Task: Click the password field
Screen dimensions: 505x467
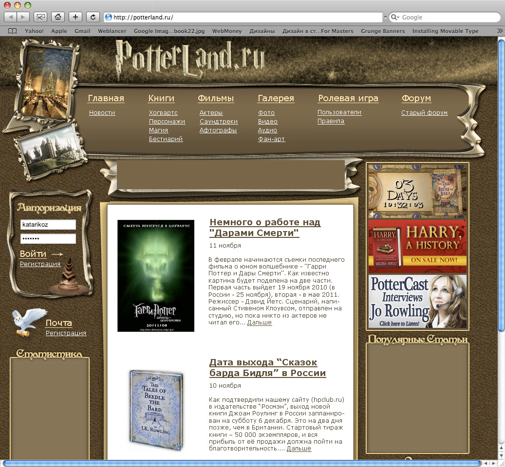Action: point(48,239)
